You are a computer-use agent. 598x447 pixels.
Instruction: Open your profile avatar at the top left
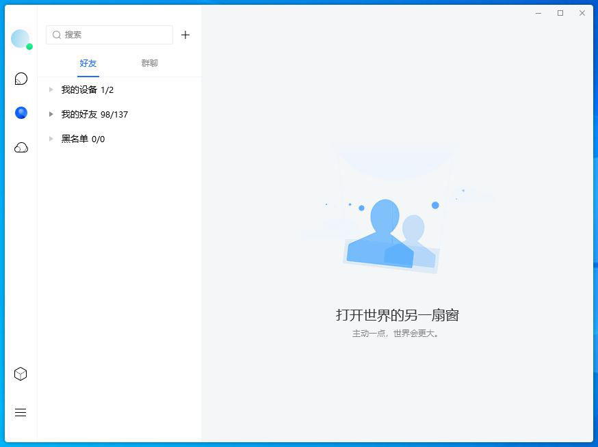tap(21, 38)
